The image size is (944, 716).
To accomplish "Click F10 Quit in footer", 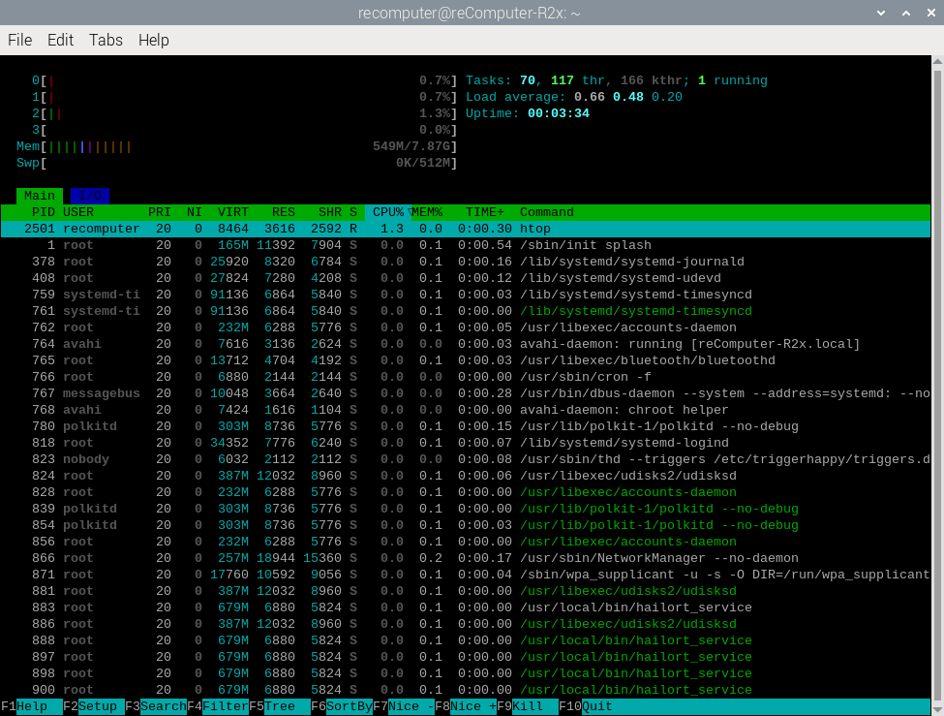I will pos(596,706).
